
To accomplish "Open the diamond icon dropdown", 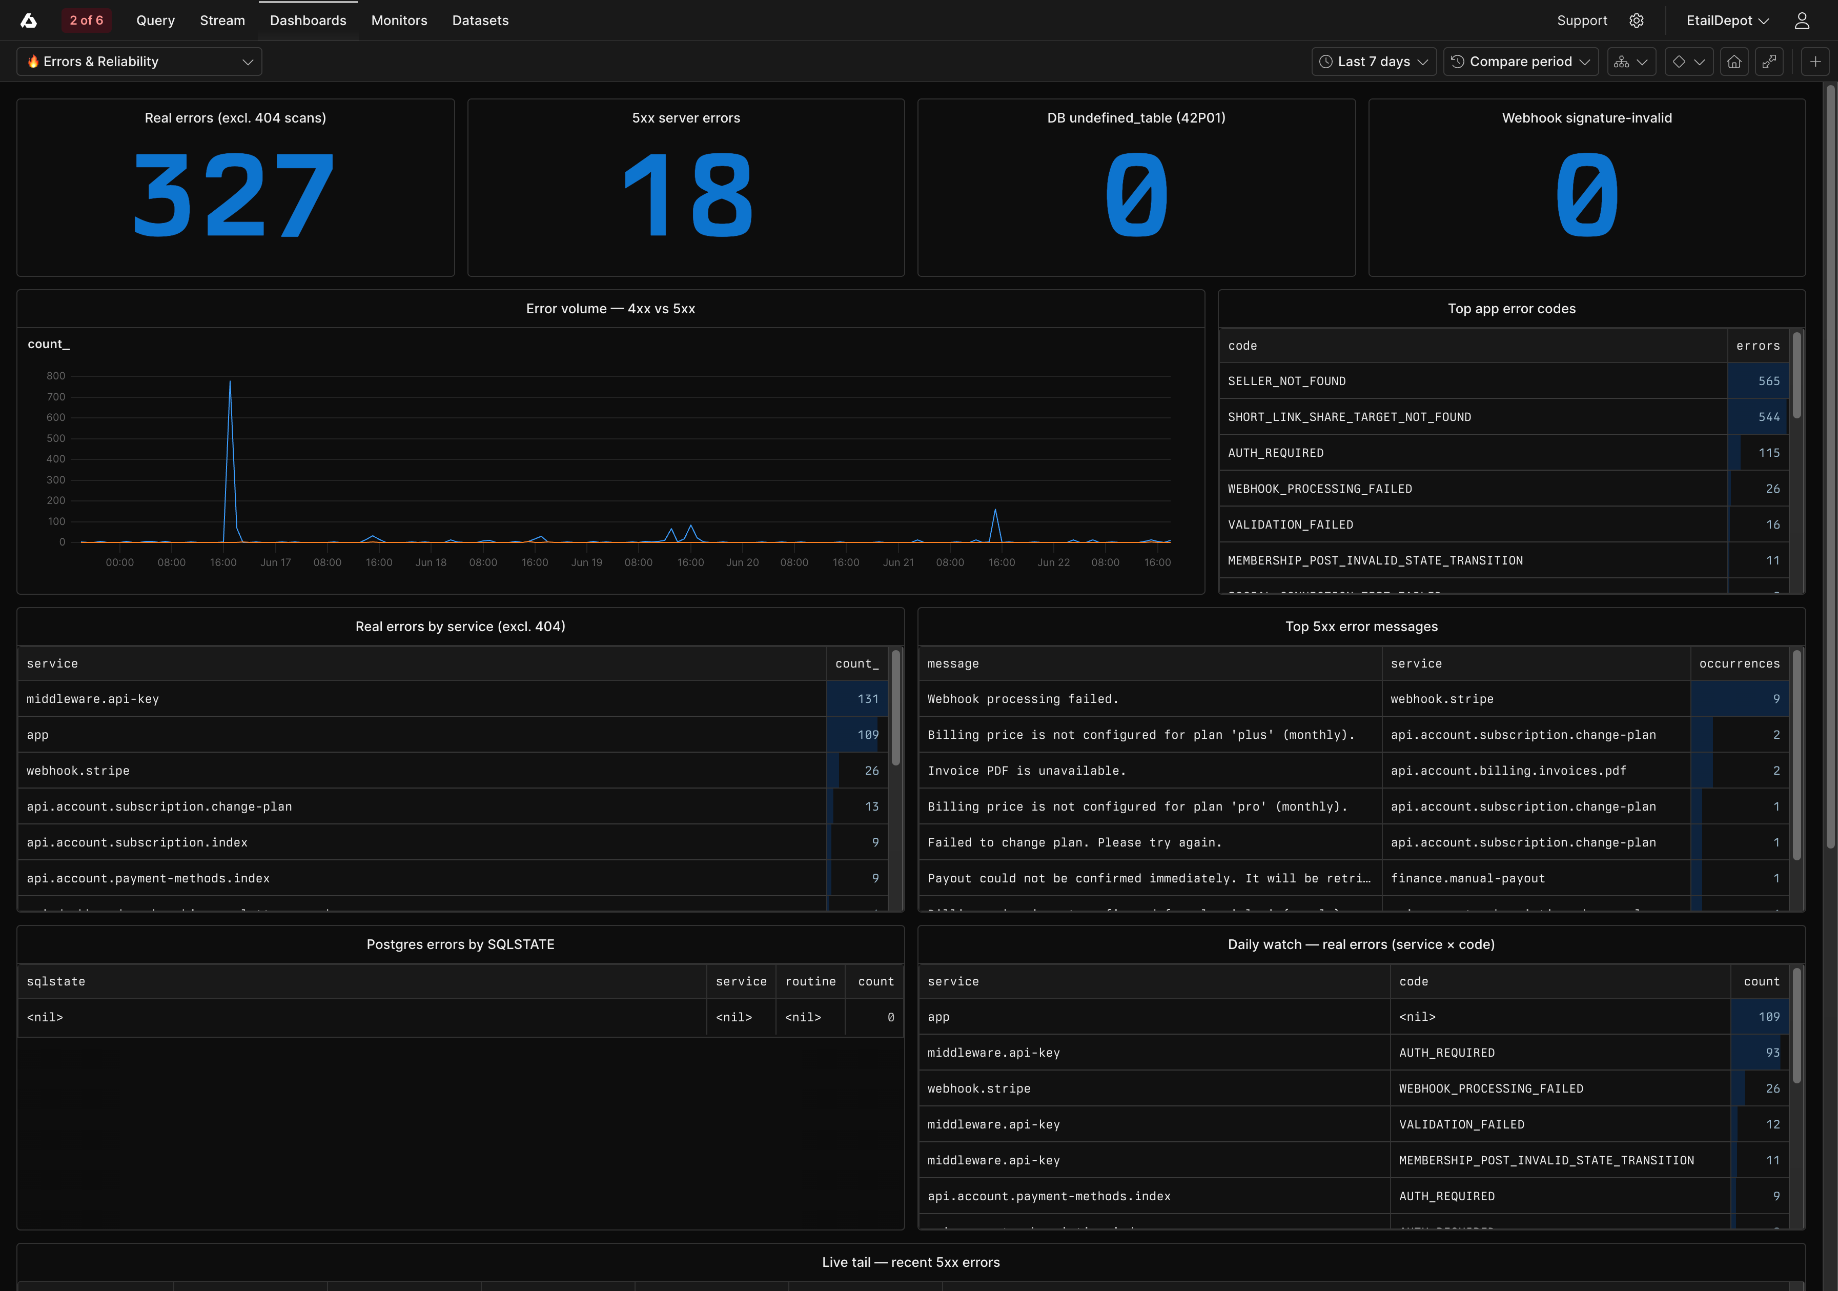I will (1689, 62).
